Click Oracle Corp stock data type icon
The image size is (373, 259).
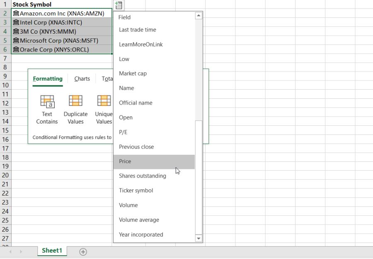(16, 49)
